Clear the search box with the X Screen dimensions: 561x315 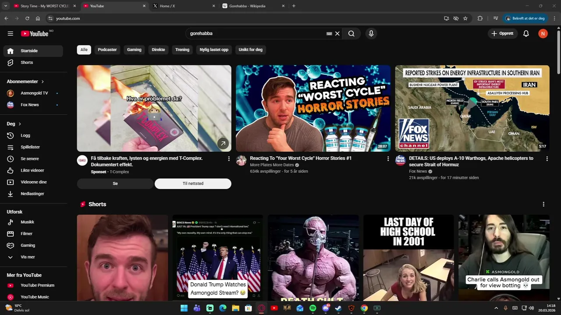click(x=337, y=33)
